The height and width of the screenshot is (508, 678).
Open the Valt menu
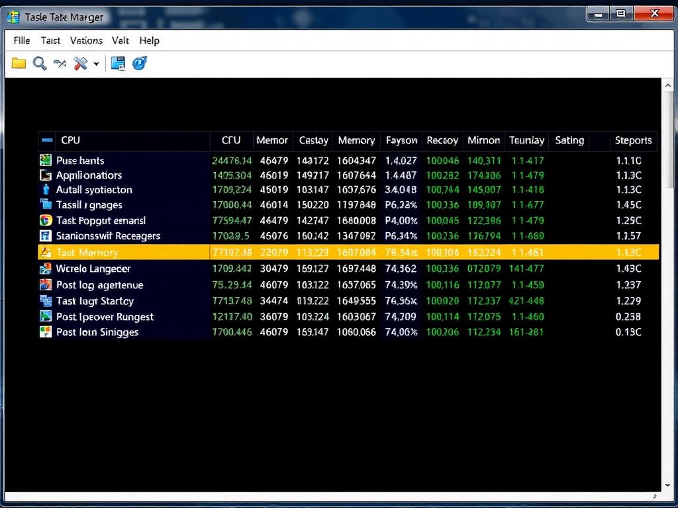coord(121,40)
